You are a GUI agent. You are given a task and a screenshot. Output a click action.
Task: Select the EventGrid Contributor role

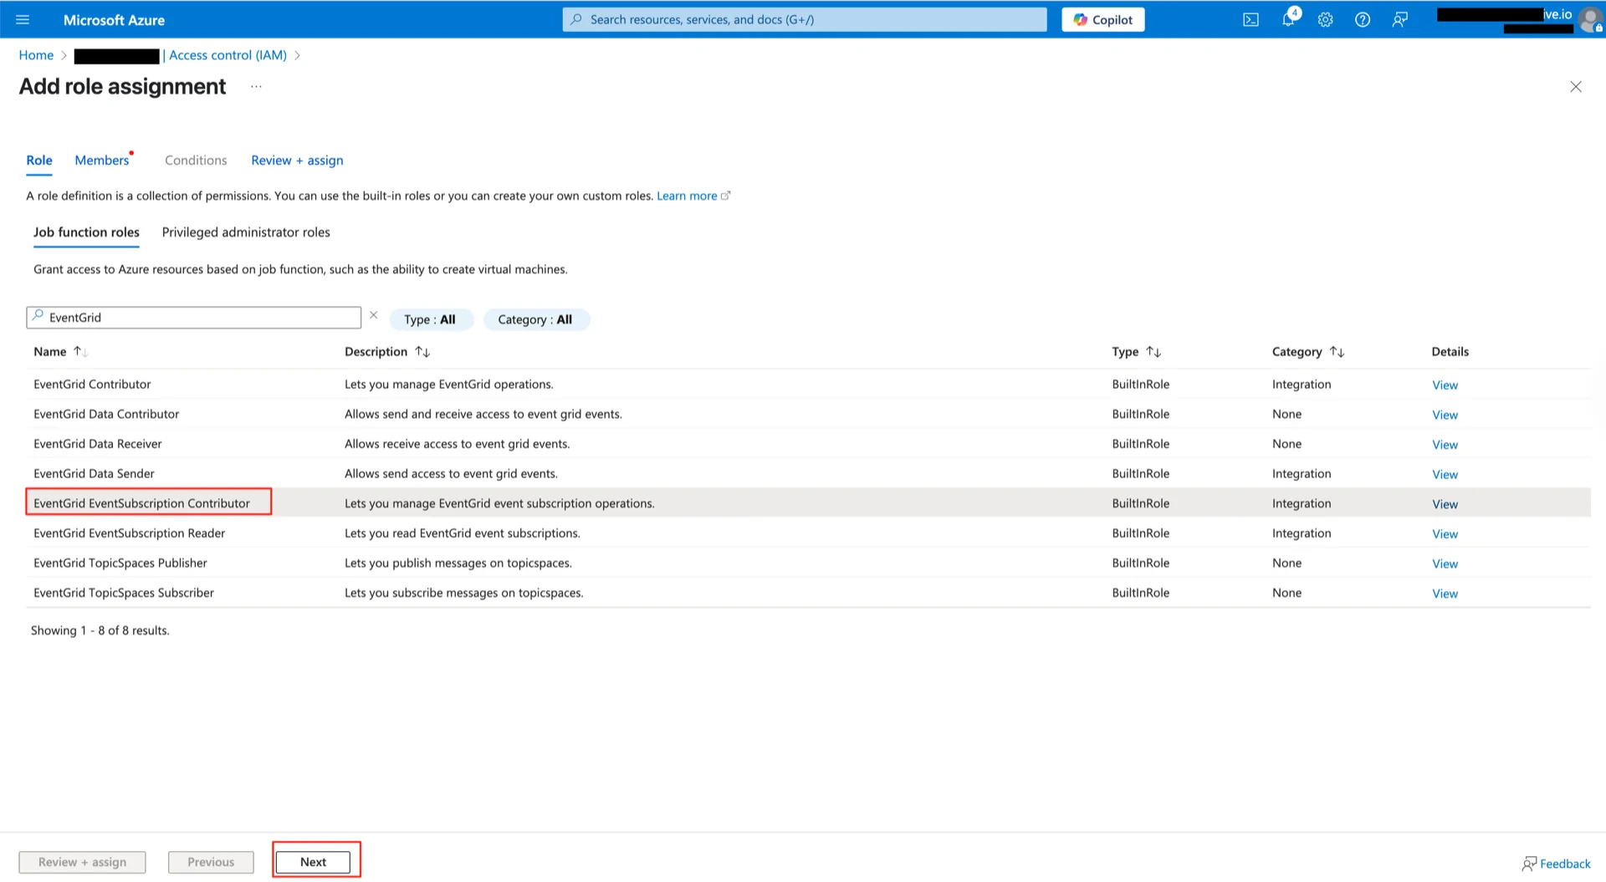[x=92, y=385]
